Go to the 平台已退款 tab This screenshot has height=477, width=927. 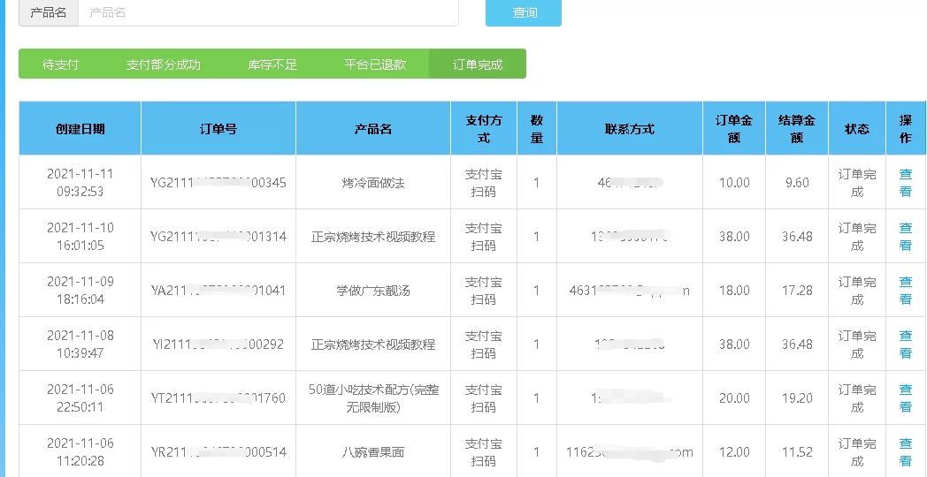tap(375, 64)
